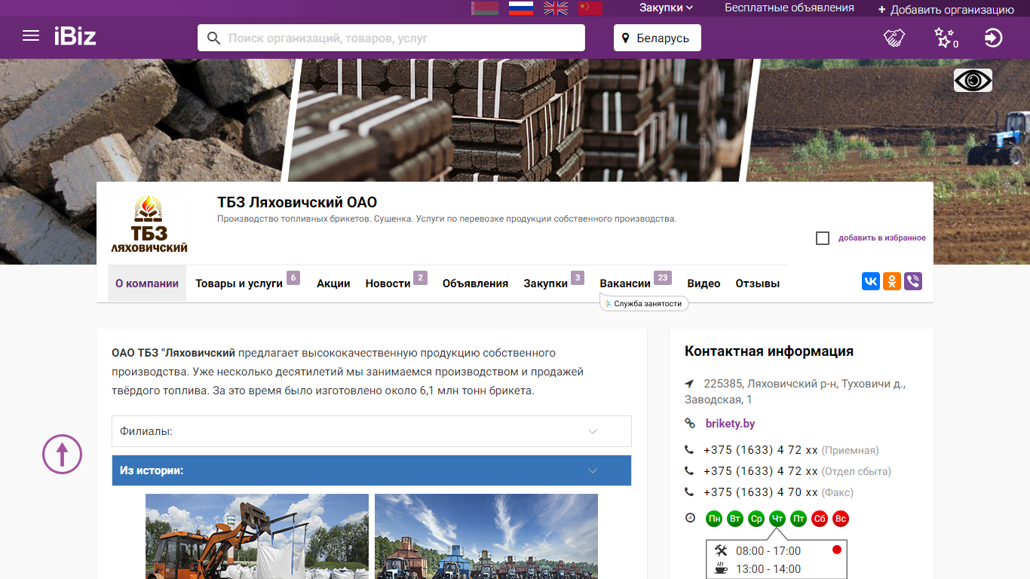This screenshot has width=1030, height=579.
Task: Open the О компании tab
Action: [x=147, y=283]
